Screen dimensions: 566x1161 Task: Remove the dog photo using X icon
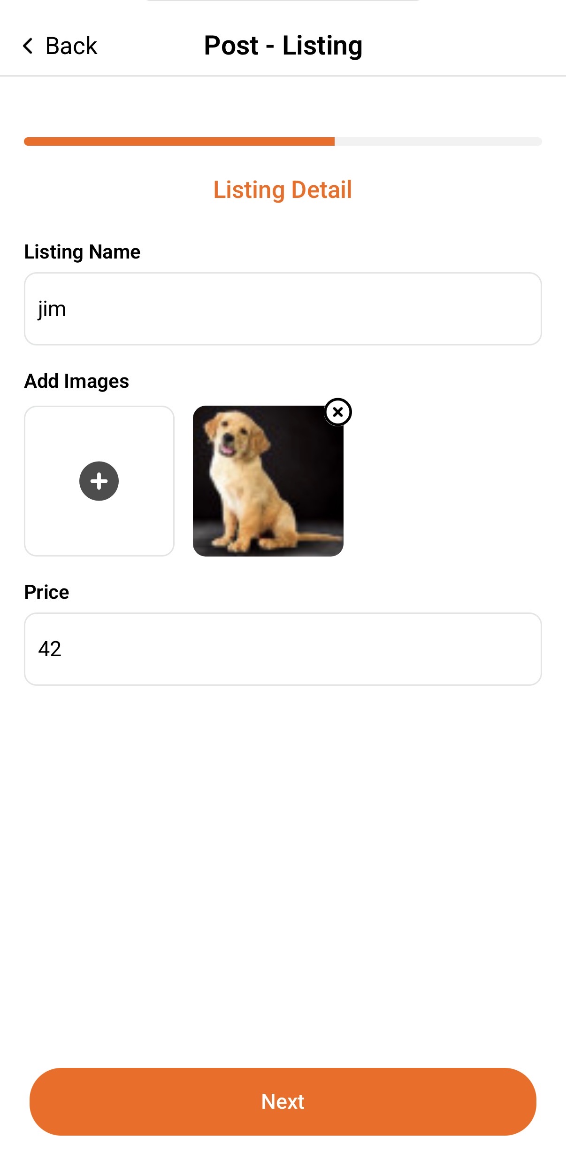pyautogui.click(x=338, y=412)
